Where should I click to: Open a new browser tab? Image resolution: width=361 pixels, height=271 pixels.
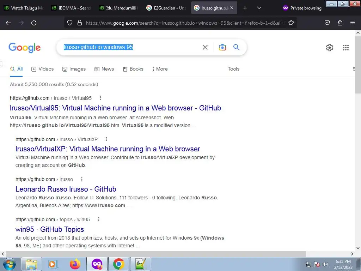pyautogui.click(x=245, y=8)
